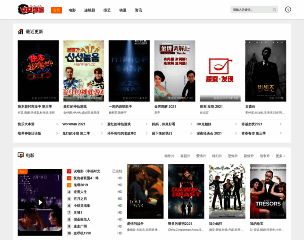Expand 快乐大本营 row chevron
The height and width of the screenshot is (240, 304).
[x=57, y=124]
